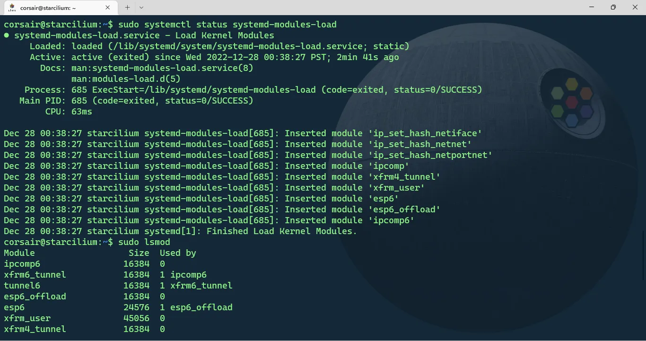The width and height of the screenshot is (646, 341).
Task: Click the red hexagon in the background logo
Action: [572, 101]
